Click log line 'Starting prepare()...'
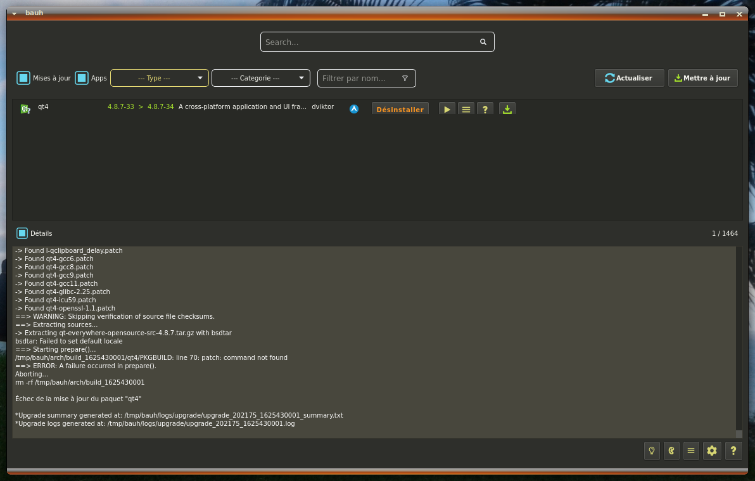Image resolution: width=755 pixels, height=481 pixels. 55,349
